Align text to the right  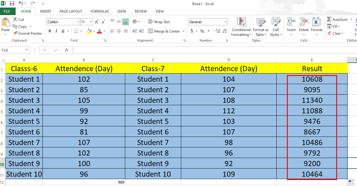click(x=126, y=31)
